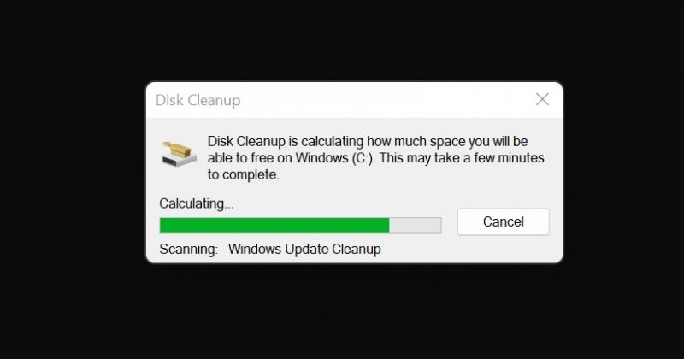684x359 pixels.
Task: Click the Cancel button
Action: [x=503, y=221]
